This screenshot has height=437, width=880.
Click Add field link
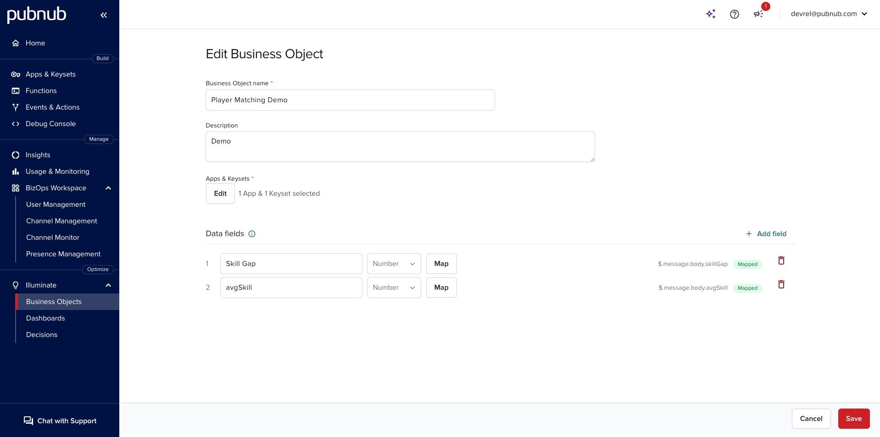tap(766, 234)
